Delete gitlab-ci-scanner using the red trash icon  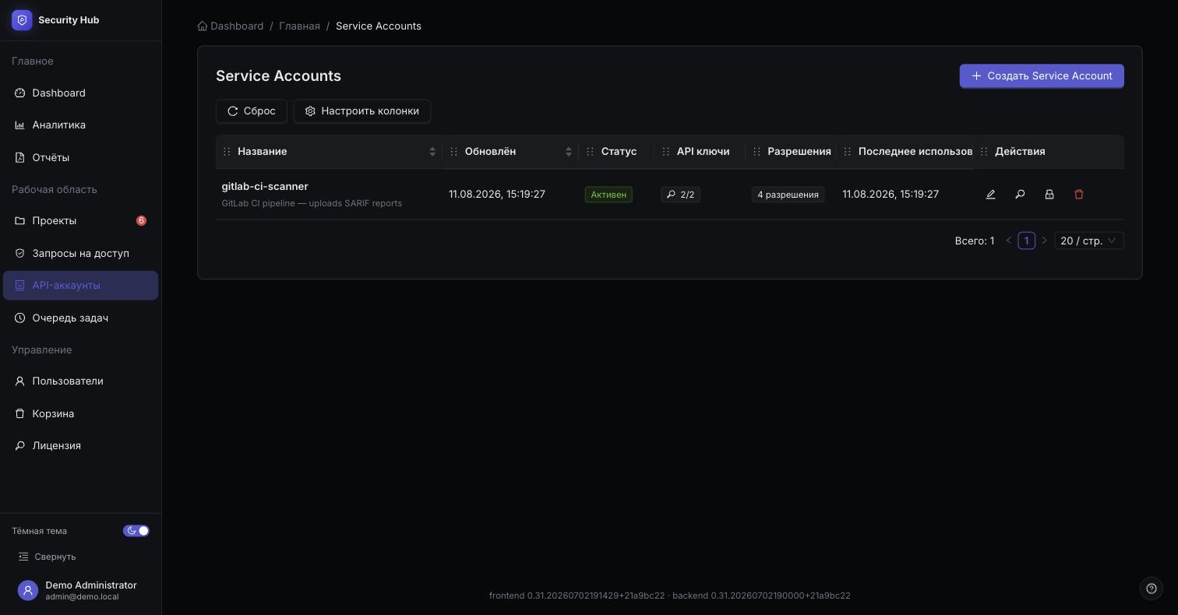click(1079, 195)
